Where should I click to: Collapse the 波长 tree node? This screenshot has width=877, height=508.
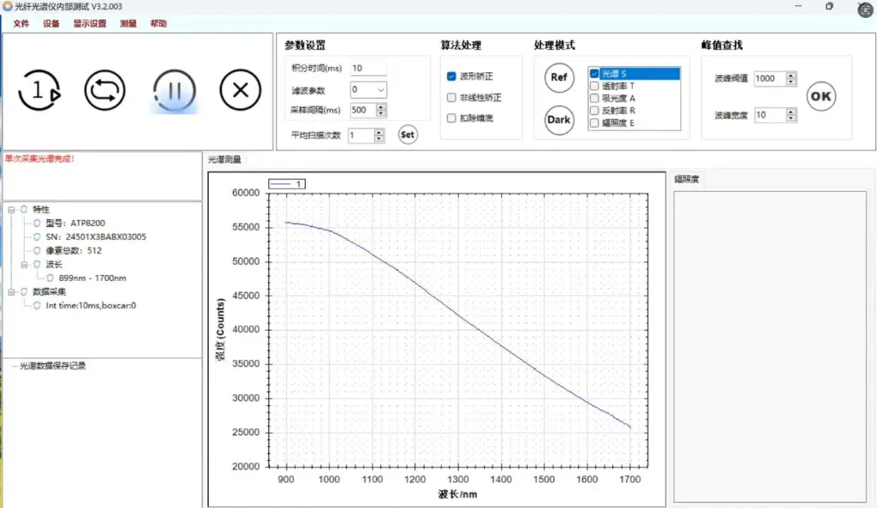[x=24, y=265]
